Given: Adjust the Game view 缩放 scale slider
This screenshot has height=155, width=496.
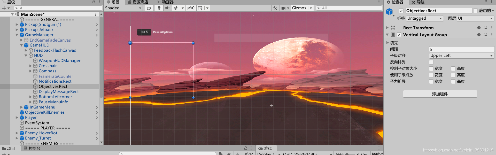Looking at the screenshot, I should pyautogui.click(x=350, y=154).
